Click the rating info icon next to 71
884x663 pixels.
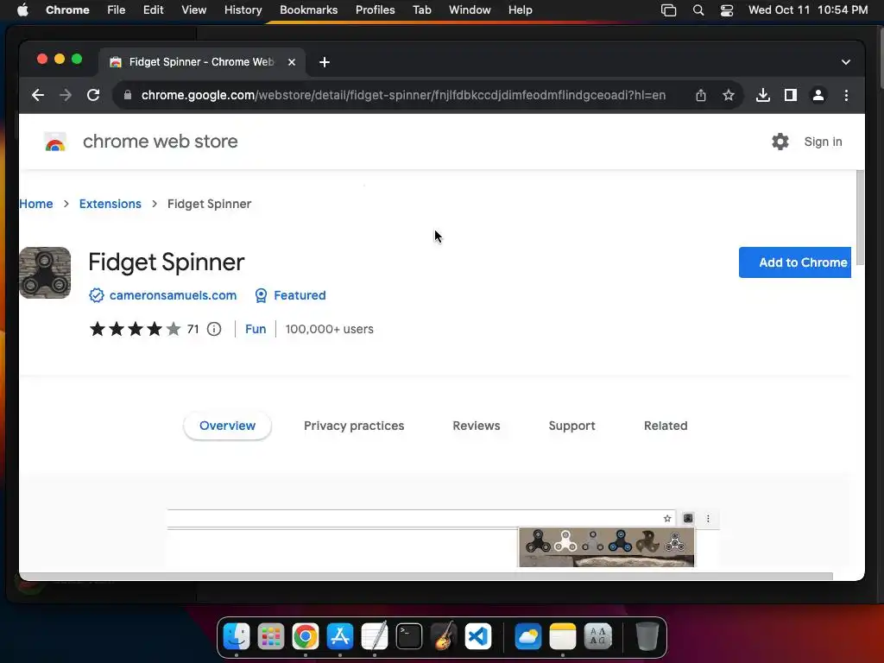click(x=214, y=329)
